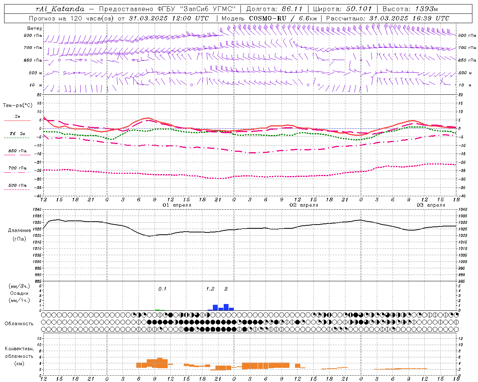Click the Широта: 50.101 header field

pos(342,9)
